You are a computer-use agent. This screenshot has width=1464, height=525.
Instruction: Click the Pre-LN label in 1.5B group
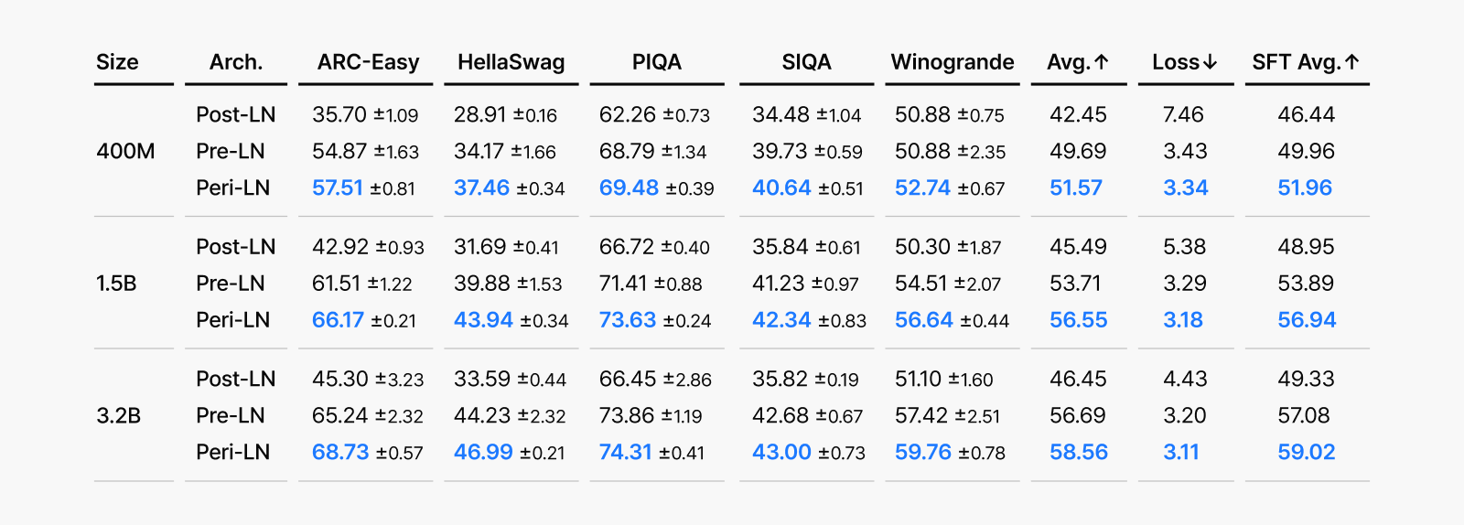[231, 284]
